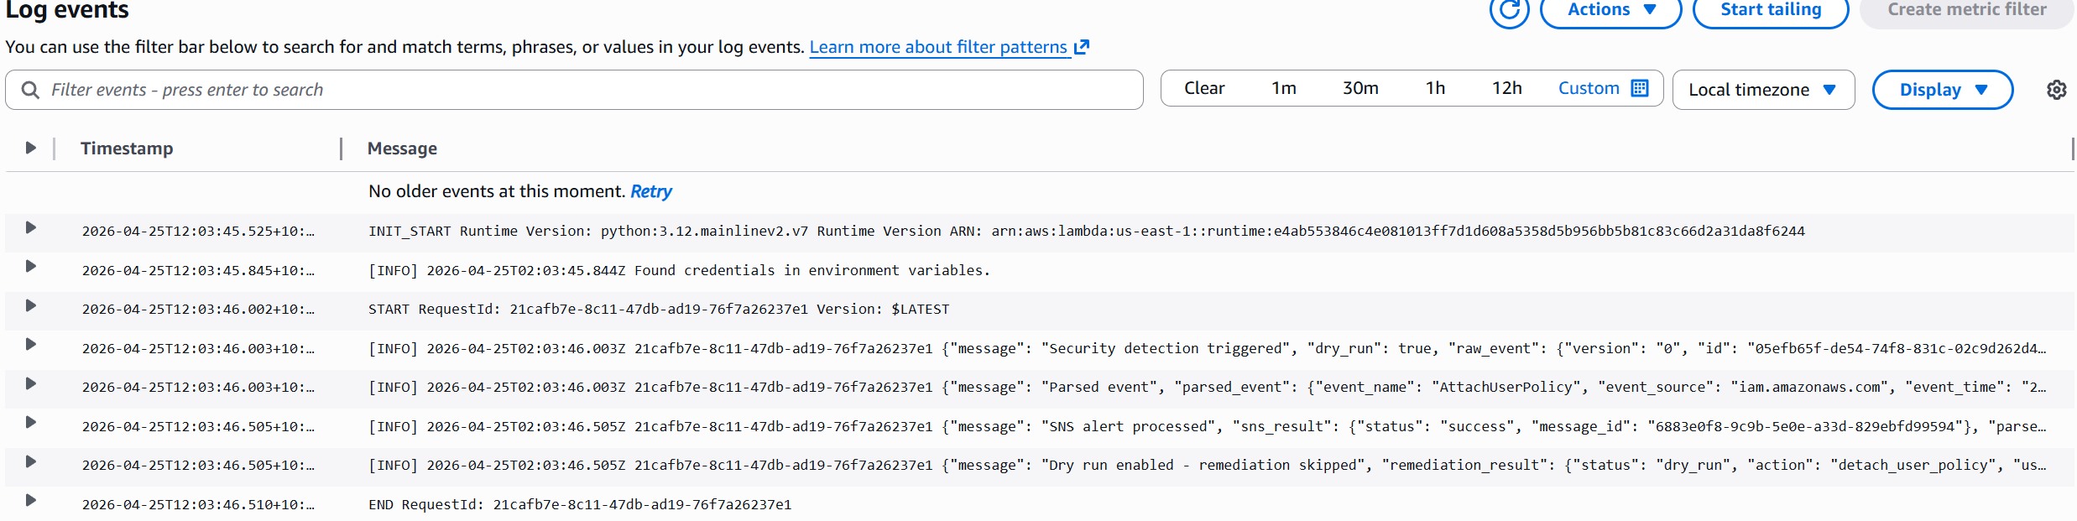The image size is (2077, 521).
Task: Click the Custom calendar grid icon
Action: (x=1640, y=88)
